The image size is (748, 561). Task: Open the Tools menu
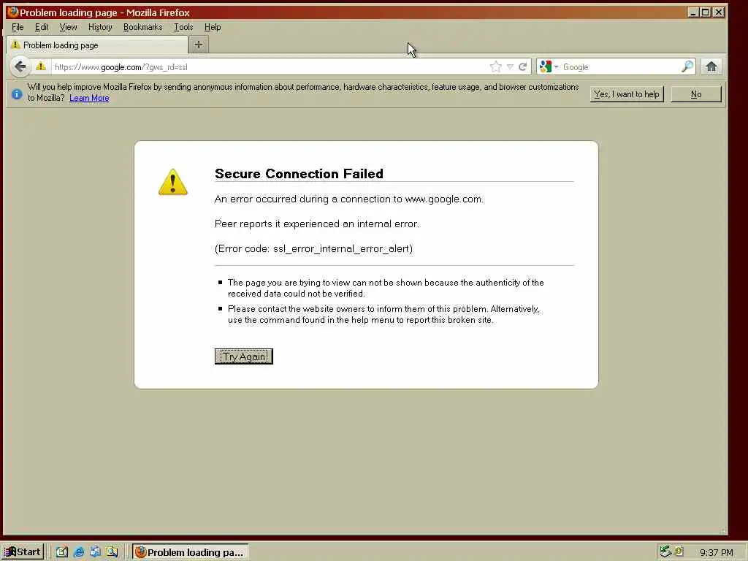183,27
